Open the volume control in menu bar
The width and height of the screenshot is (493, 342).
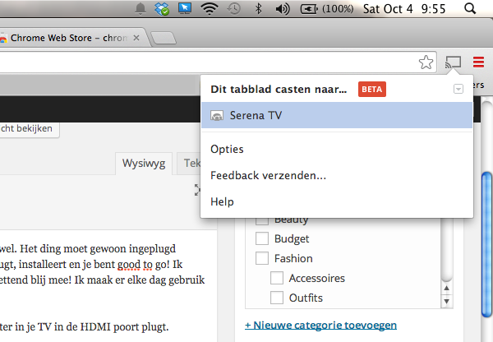pos(283,9)
